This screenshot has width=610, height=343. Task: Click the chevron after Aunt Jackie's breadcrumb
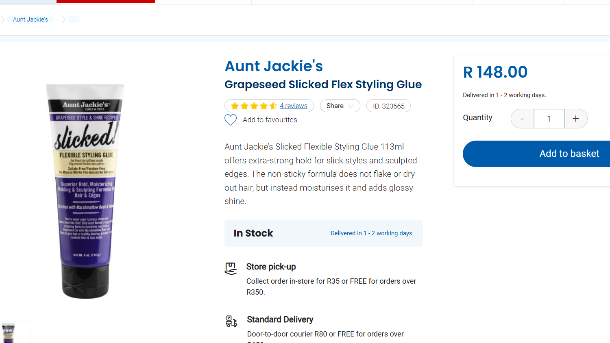pyautogui.click(x=63, y=20)
